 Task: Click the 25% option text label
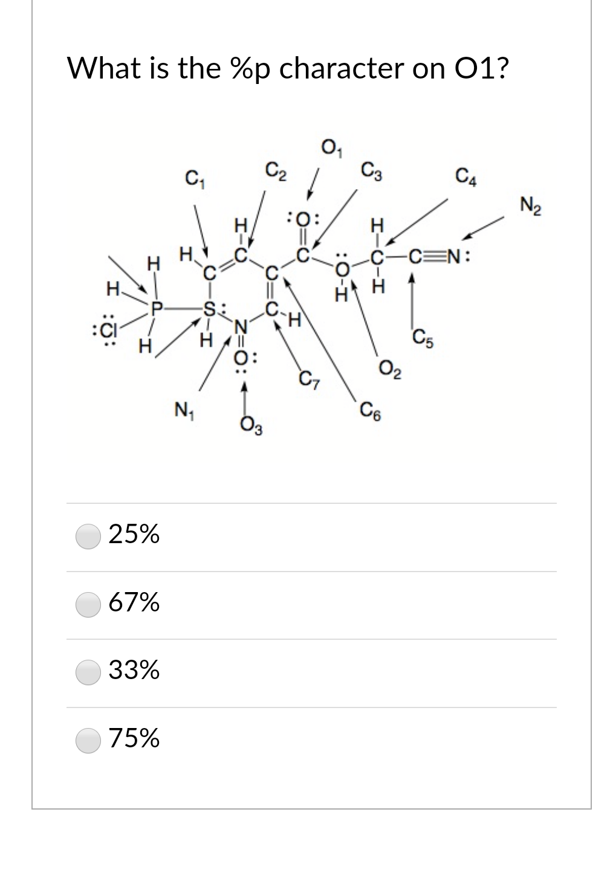click(134, 535)
